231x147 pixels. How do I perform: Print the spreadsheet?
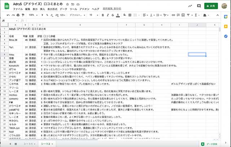18,15
